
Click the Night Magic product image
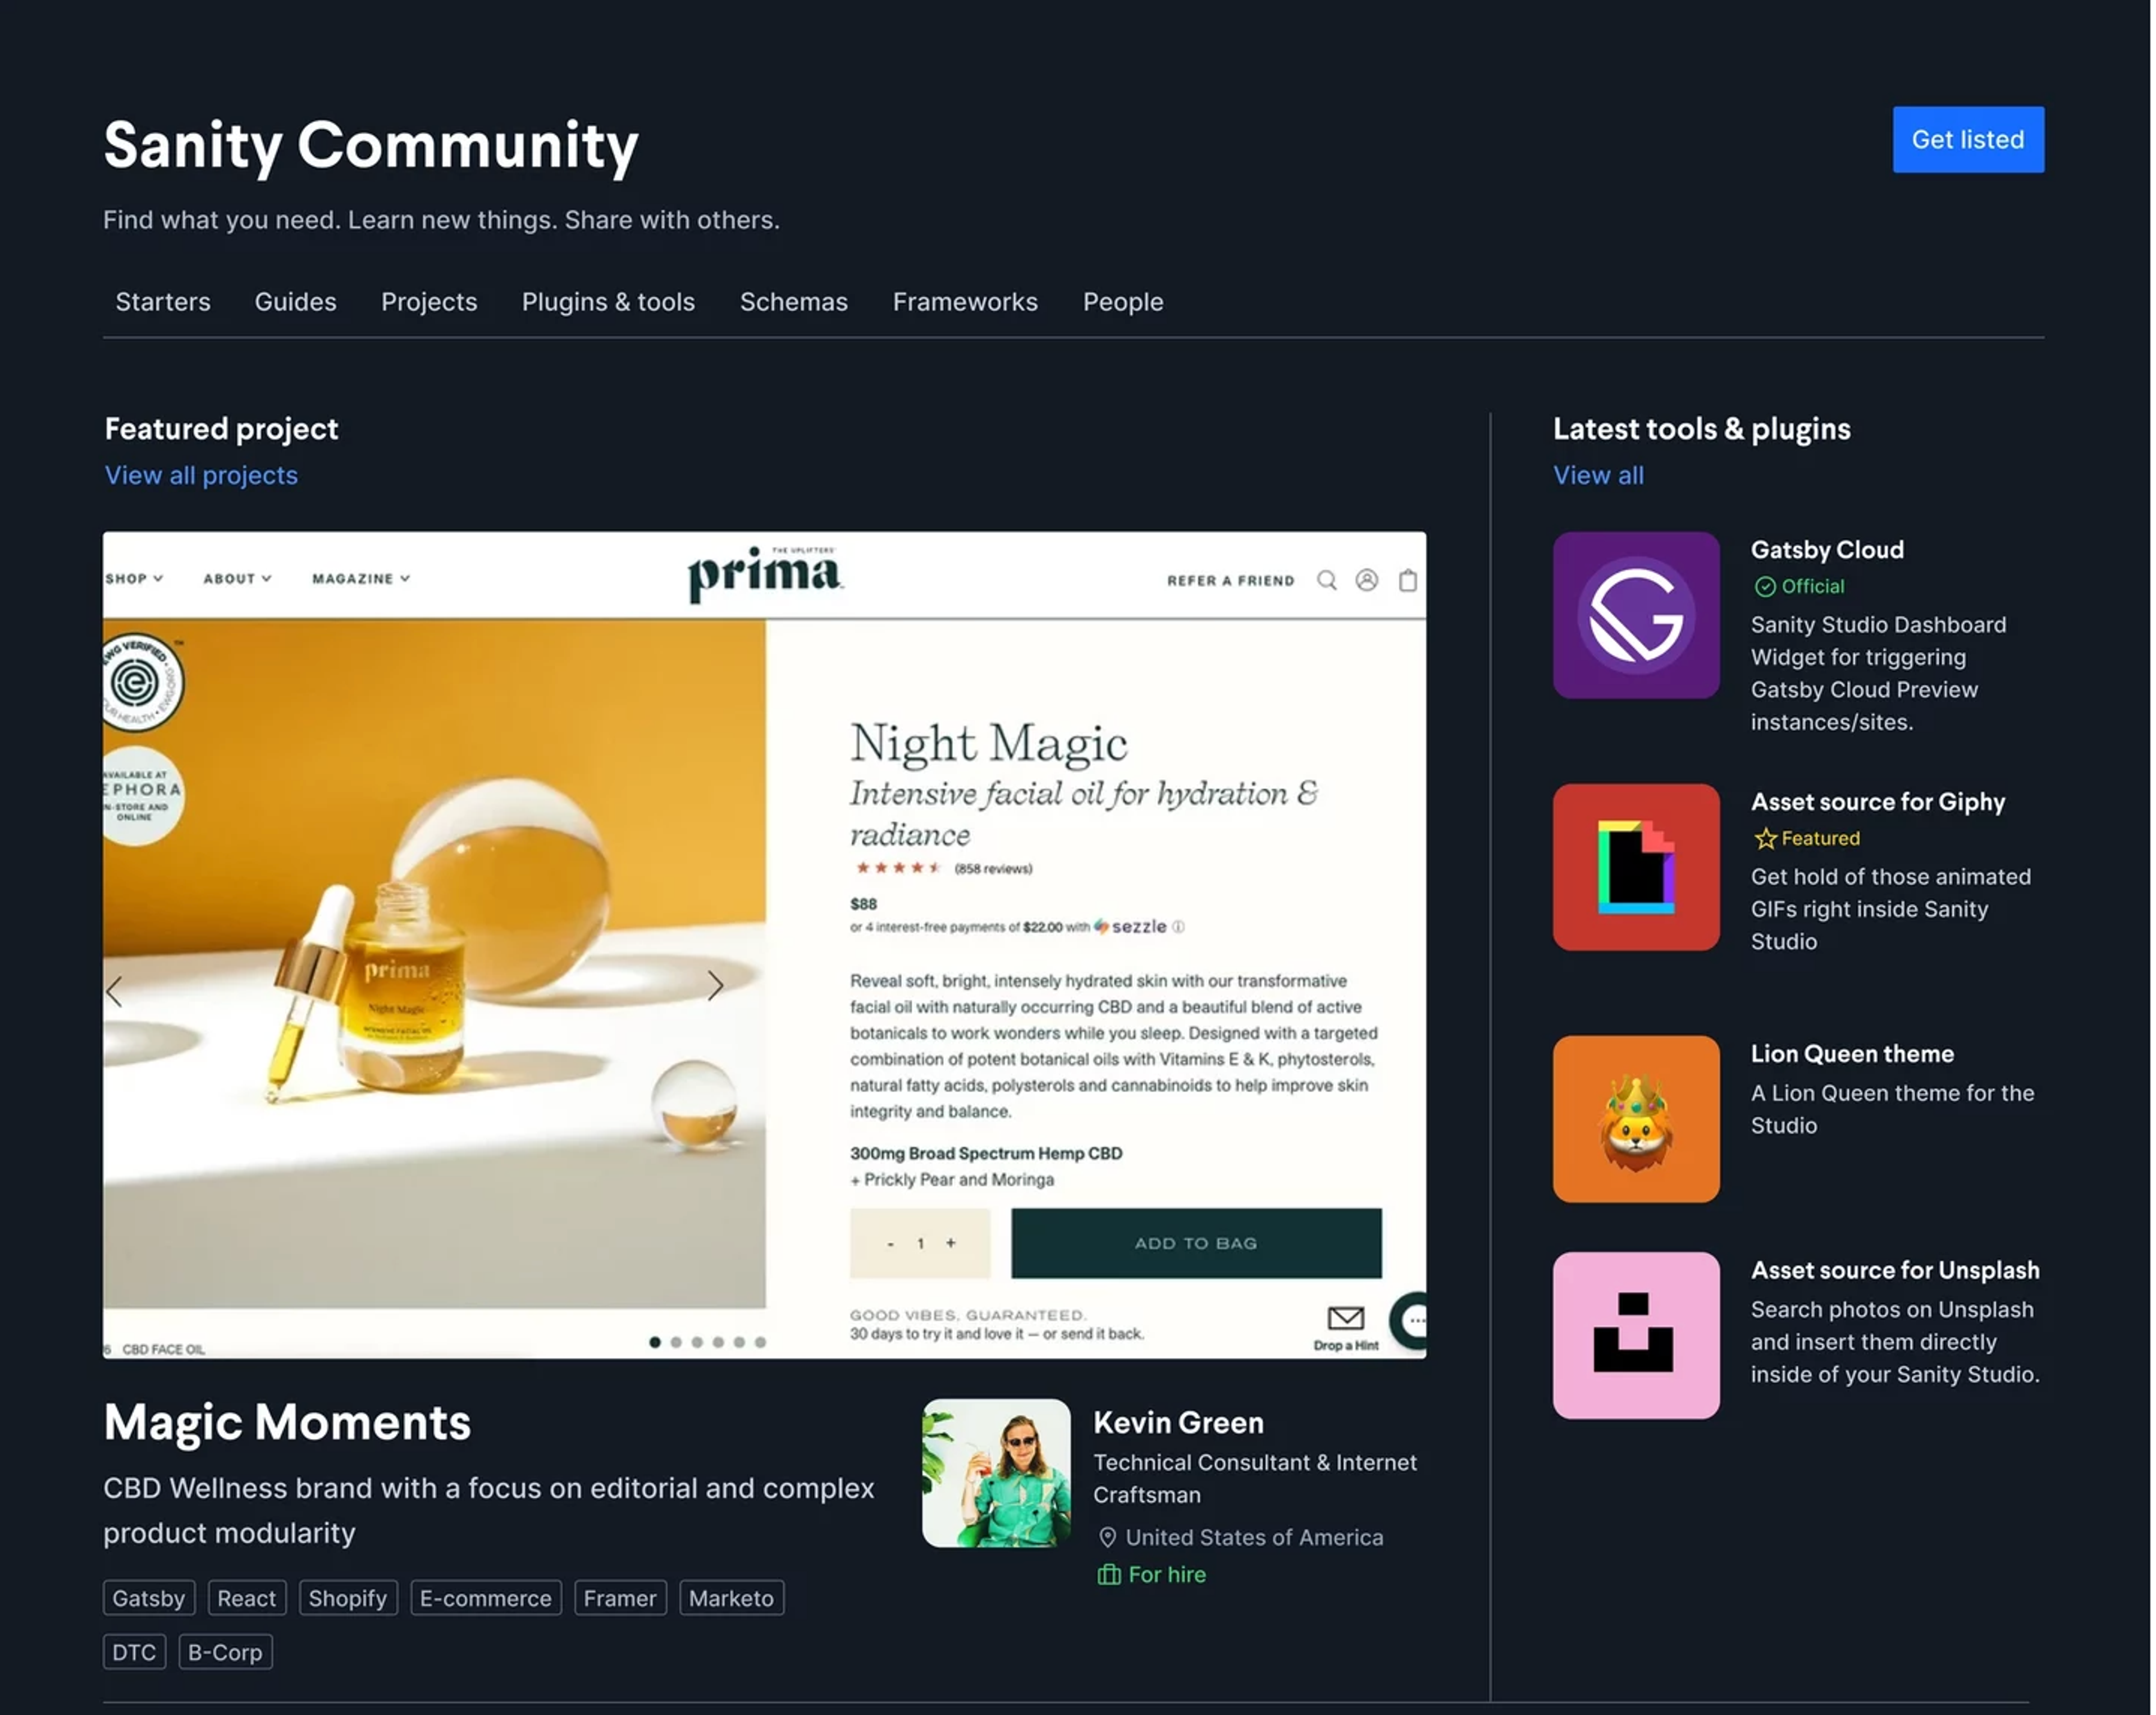pyautogui.click(x=434, y=964)
